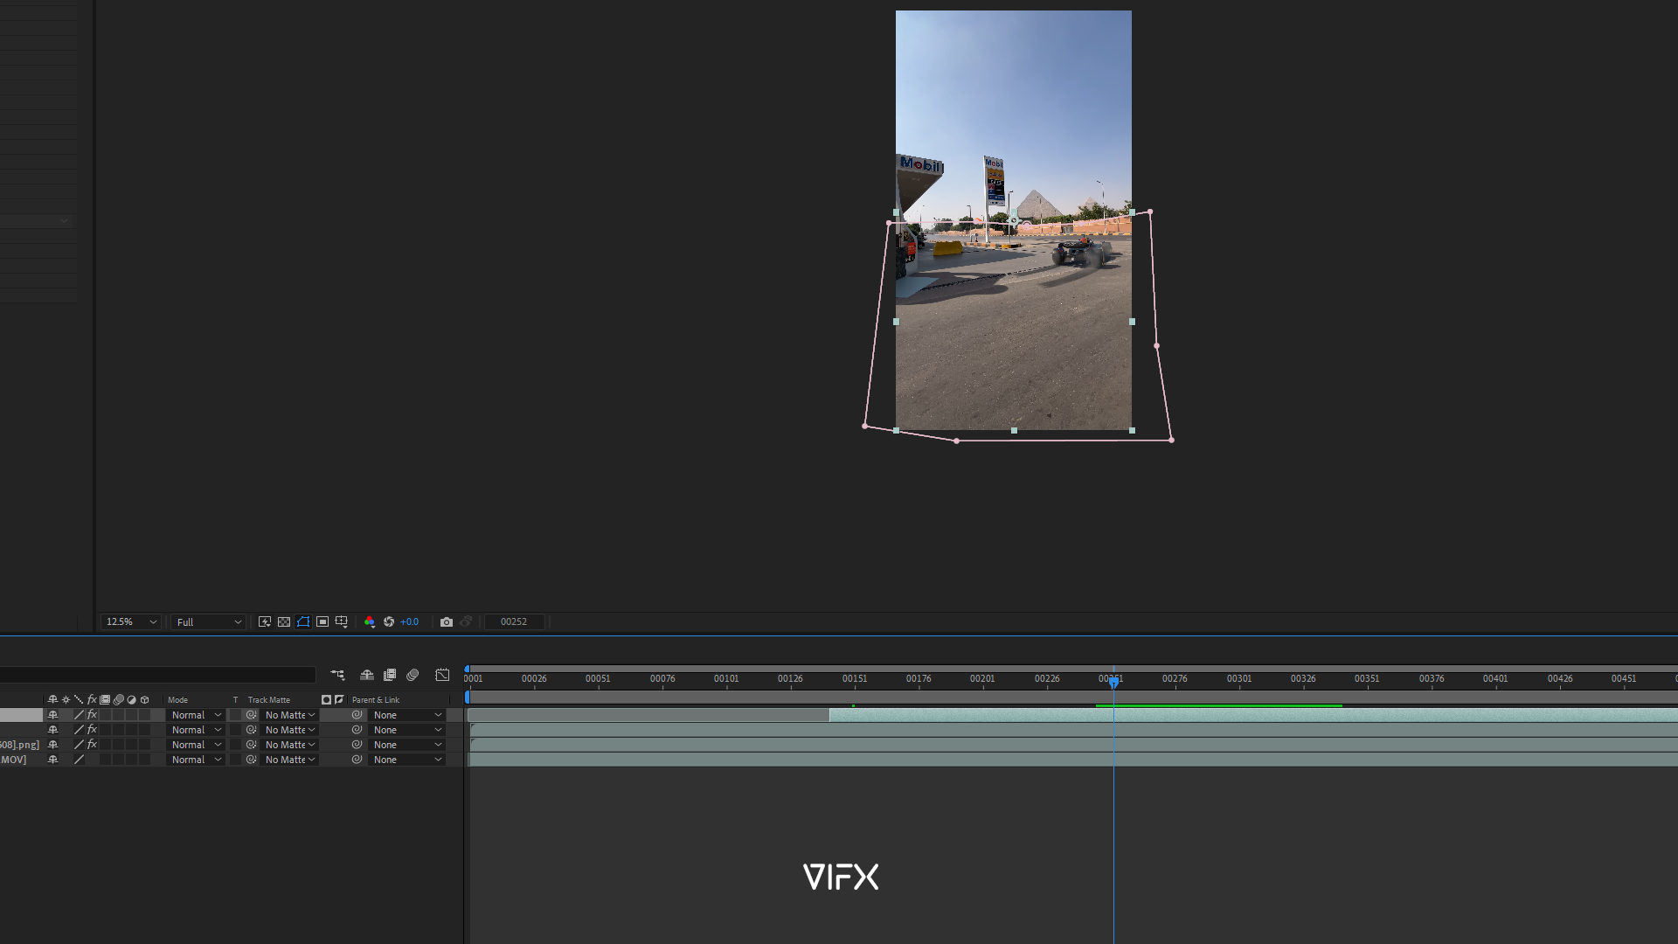The image size is (1678, 944).
Task: Open blending Mode dropdown of second layer
Action: coord(197,730)
